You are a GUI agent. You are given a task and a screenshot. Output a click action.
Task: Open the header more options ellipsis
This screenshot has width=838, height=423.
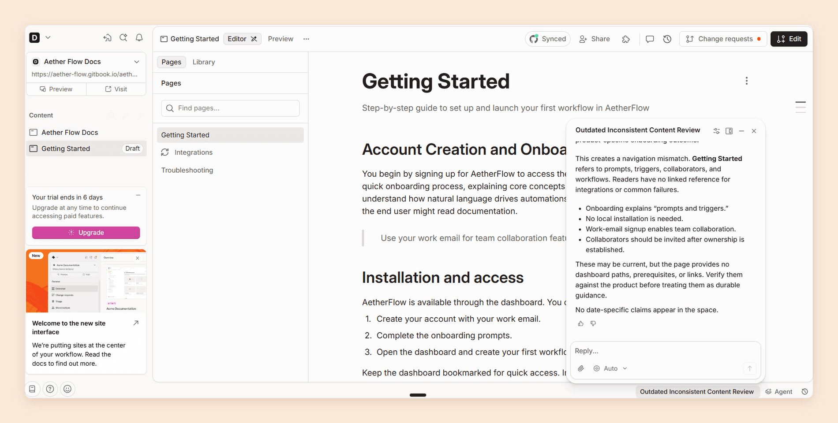pyautogui.click(x=306, y=39)
